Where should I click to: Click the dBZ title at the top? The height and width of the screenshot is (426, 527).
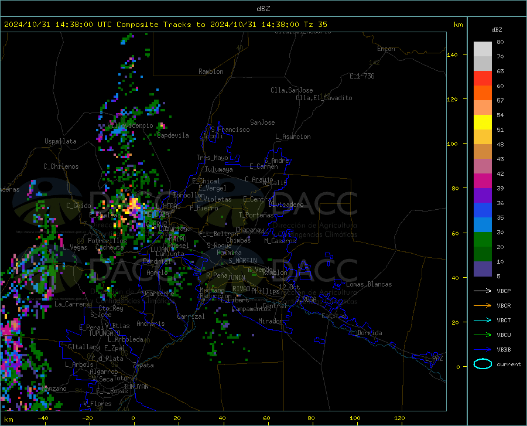point(263,9)
